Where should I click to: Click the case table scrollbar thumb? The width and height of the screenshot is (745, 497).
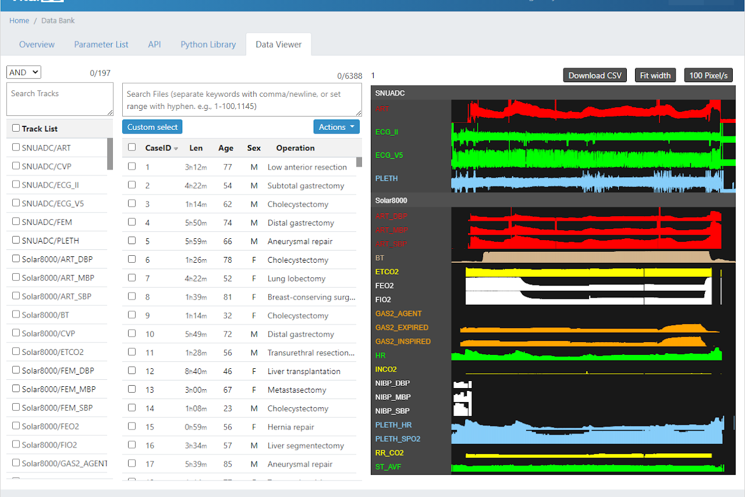[359, 162]
